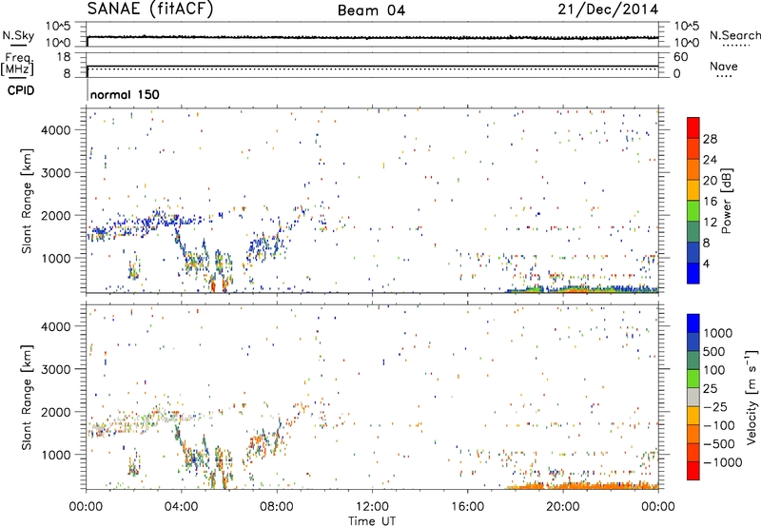This screenshot has width=761, height=527.
Task: Pick the red top segment of power colorbar
Action: [x=693, y=127]
